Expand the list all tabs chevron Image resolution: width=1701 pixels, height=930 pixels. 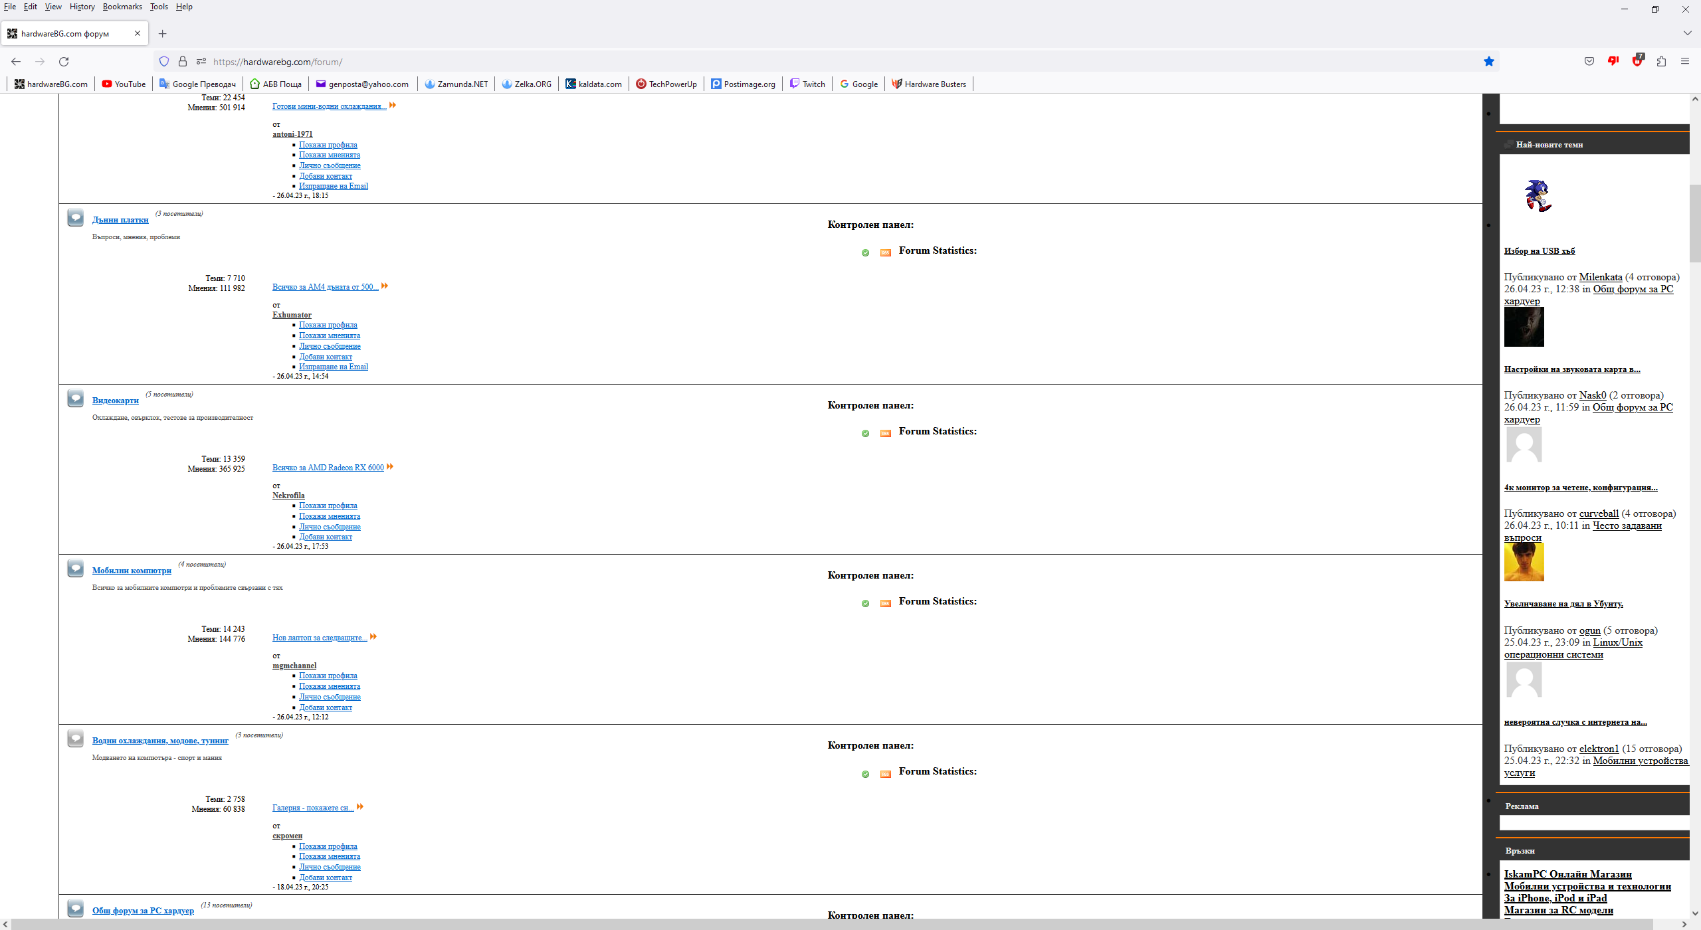(1687, 33)
